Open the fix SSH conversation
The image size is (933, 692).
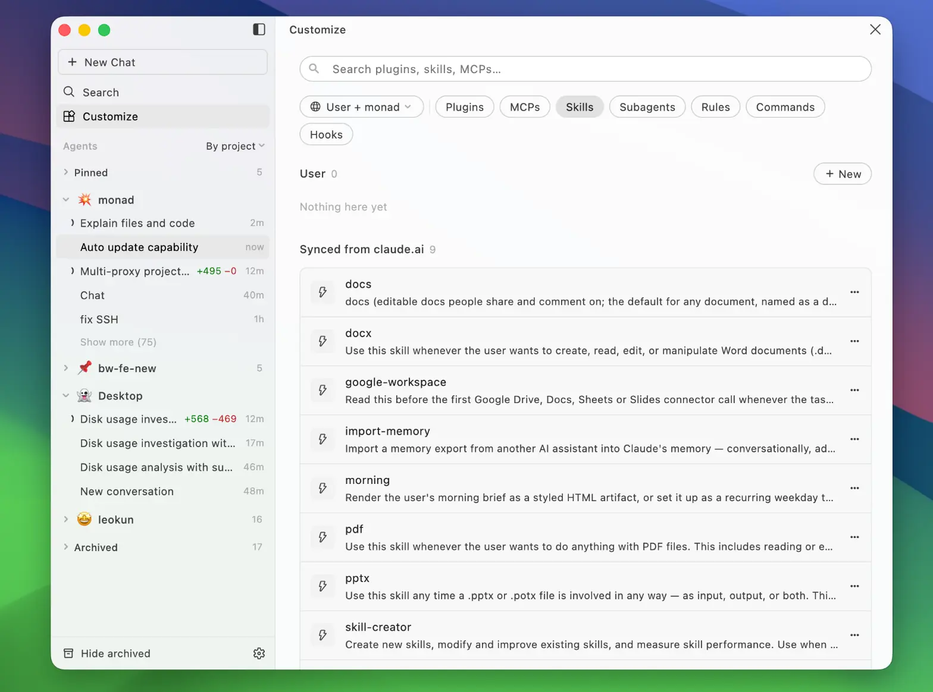coord(162,319)
